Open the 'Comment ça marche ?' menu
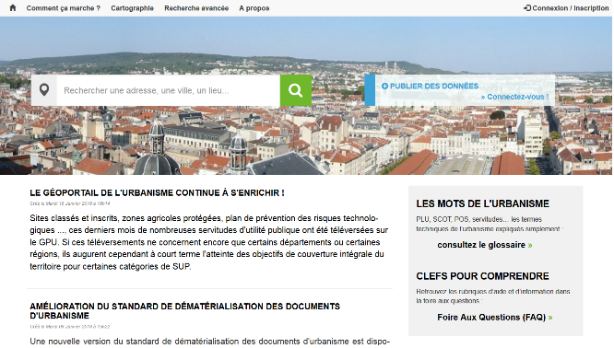This screenshot has height=348, width=614. 63,8
